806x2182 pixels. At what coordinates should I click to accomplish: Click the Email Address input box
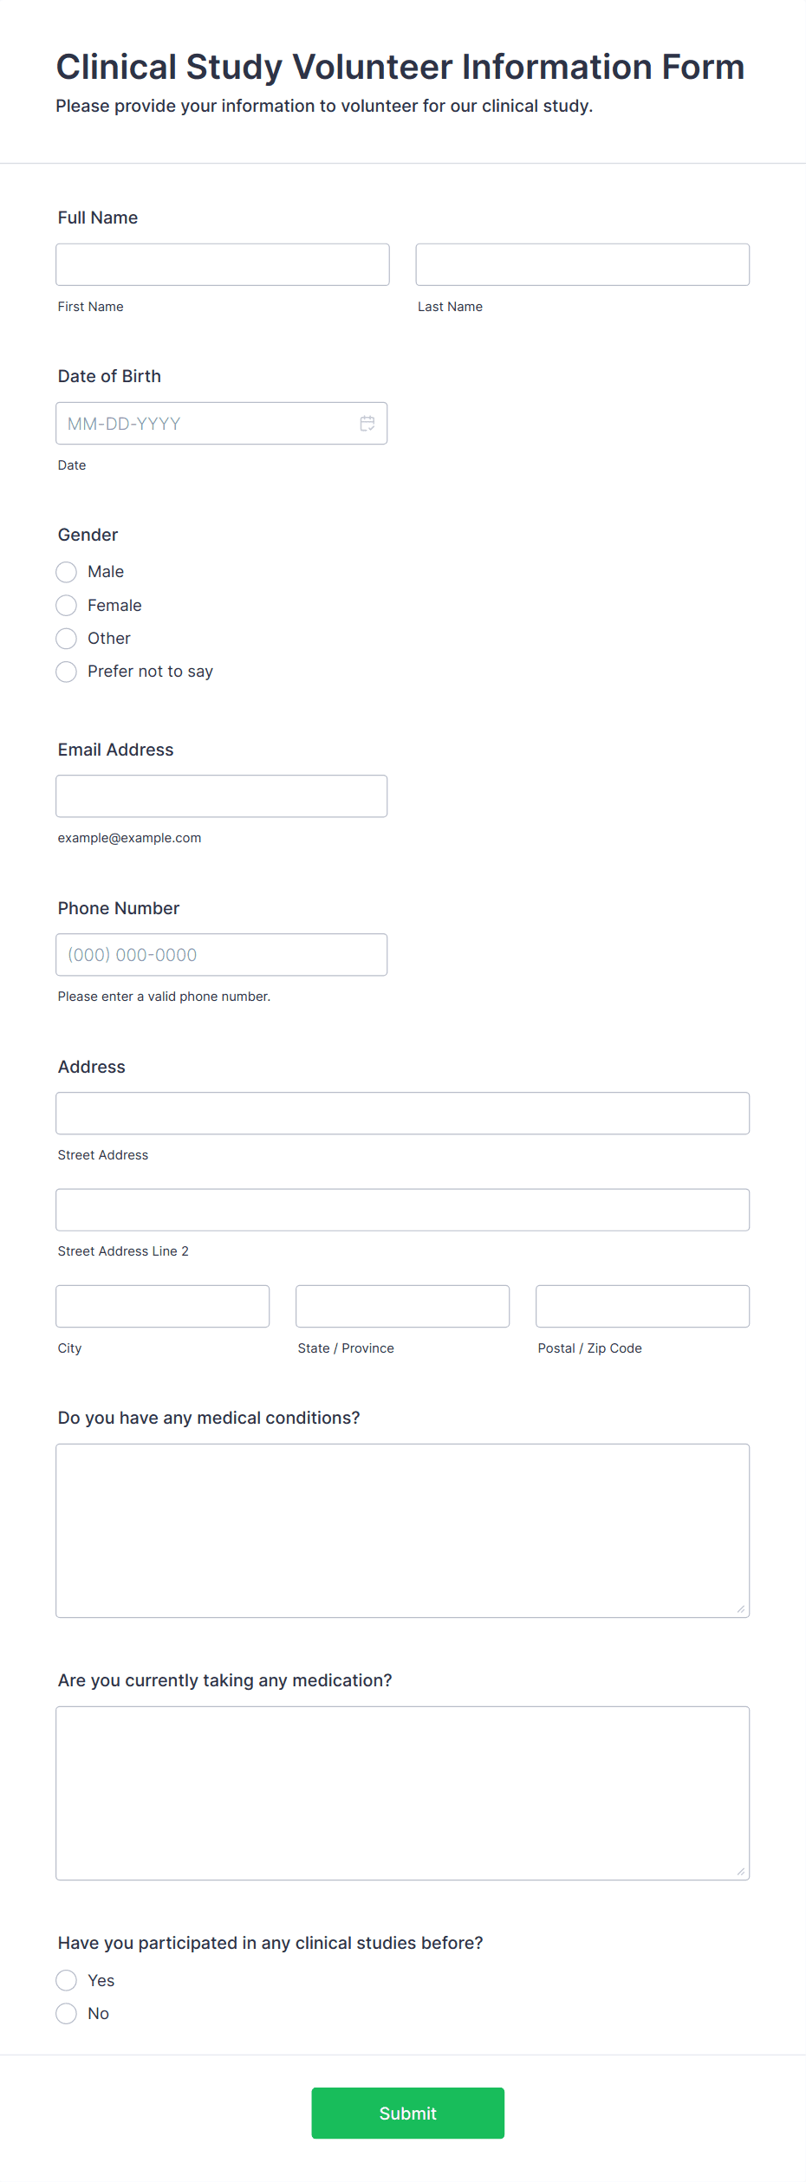(x=221, y=796)
